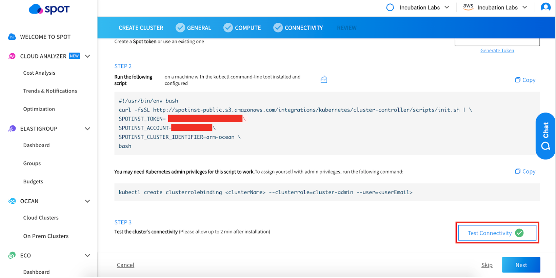Click the Generate Token link

click(x=497, y=51)
